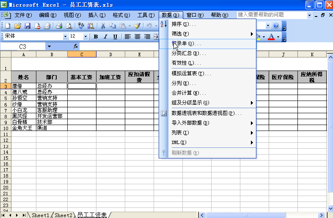Center align the cell text

(x=138, y=37)
